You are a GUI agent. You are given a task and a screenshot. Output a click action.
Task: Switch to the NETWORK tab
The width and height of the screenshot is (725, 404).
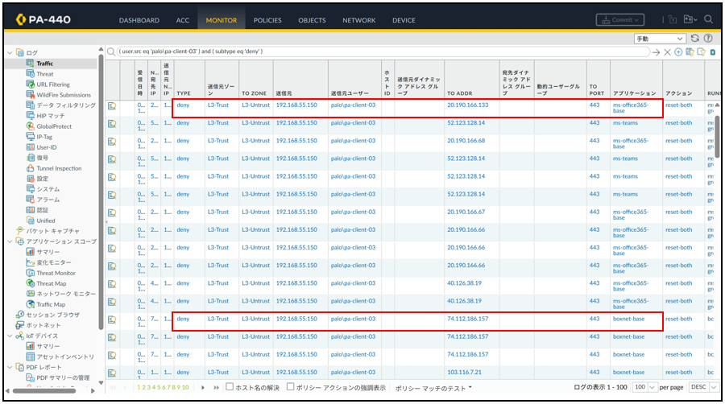point(358,20)
